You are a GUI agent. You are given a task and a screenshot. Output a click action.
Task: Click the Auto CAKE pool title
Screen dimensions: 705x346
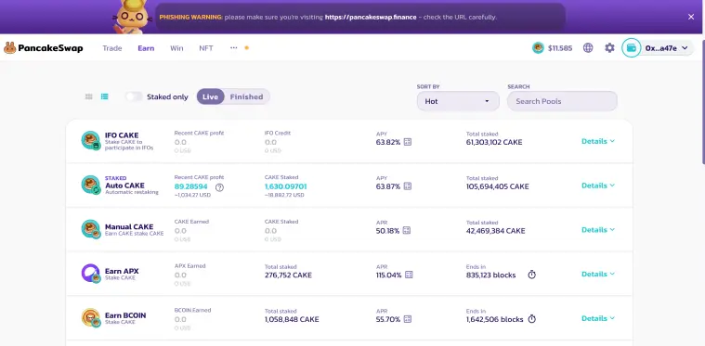pos(124,186)
